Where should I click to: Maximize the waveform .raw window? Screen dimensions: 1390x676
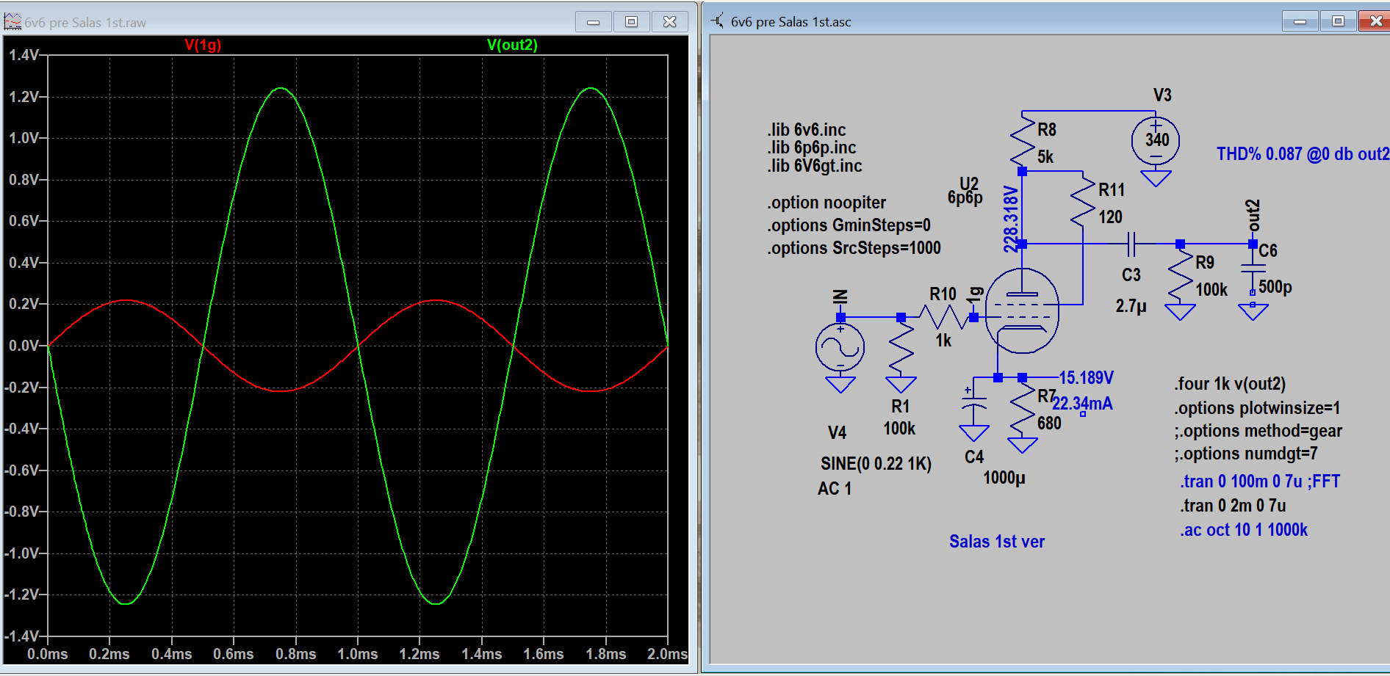(x=631, y=22)
